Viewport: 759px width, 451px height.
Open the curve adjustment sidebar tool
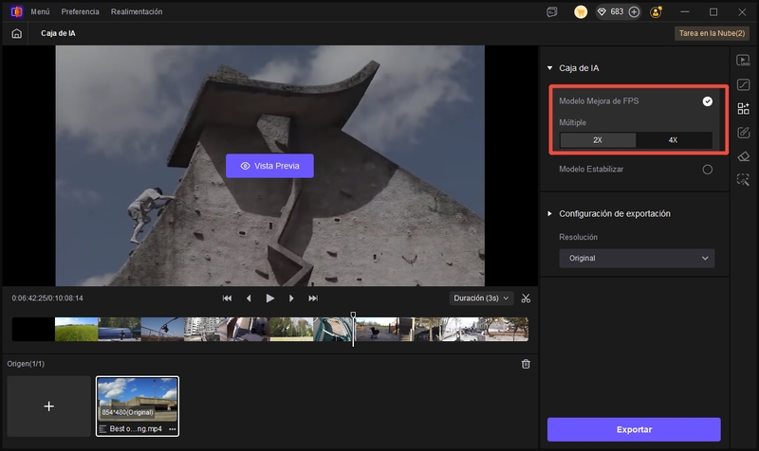[743, 84]
